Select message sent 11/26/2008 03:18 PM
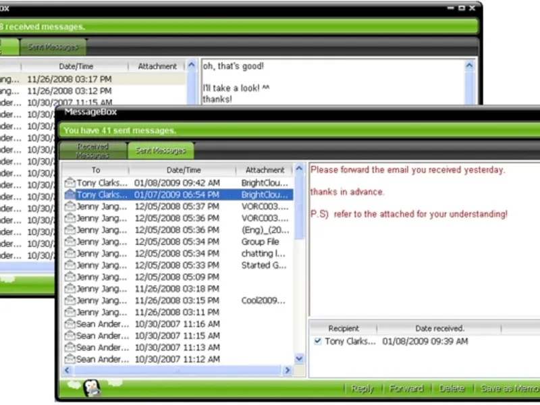 (178, 289)
